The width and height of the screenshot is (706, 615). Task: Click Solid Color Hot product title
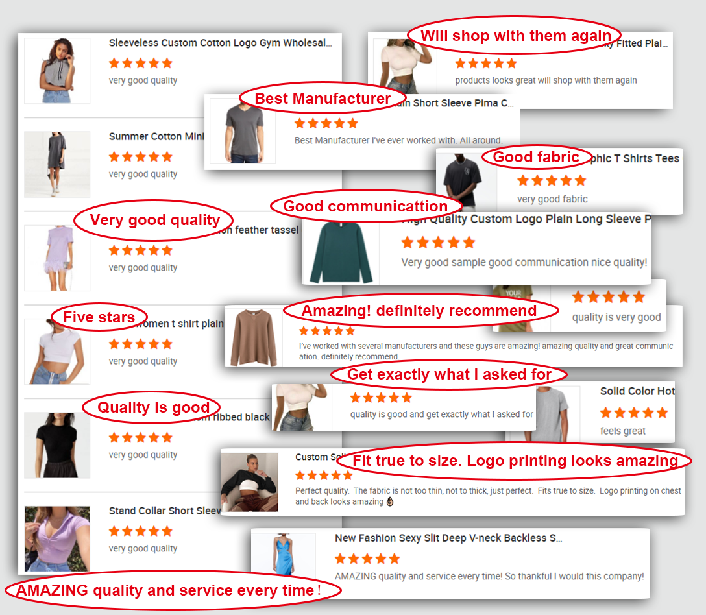point(637,391)
